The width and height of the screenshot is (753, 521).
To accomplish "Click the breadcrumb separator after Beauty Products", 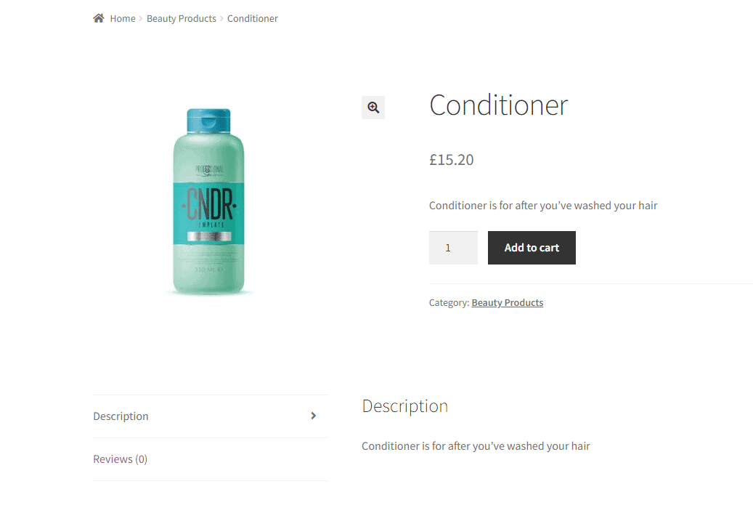I will [x=221, y=19].
